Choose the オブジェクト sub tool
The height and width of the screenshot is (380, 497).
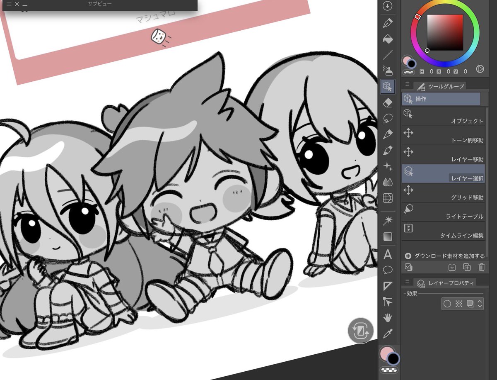pyautogui.click(x=443, y=117)
